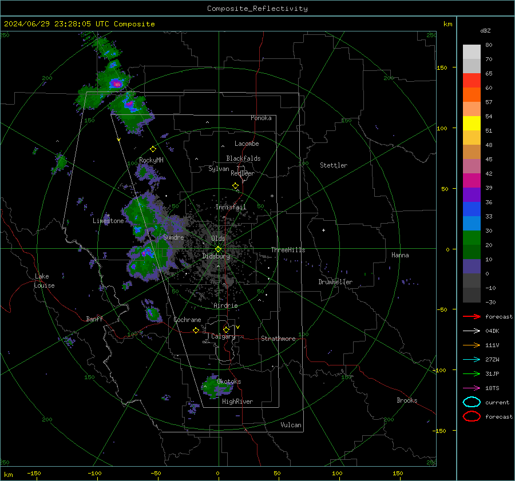Viewport: 515px width, 481px height.
Task: Pick the bright yellow 51-54 dBZ swatch
Action: tap(472, 124)
